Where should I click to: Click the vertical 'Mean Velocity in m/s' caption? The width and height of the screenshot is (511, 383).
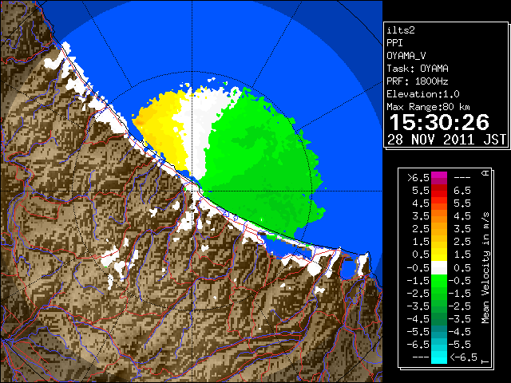485,268
